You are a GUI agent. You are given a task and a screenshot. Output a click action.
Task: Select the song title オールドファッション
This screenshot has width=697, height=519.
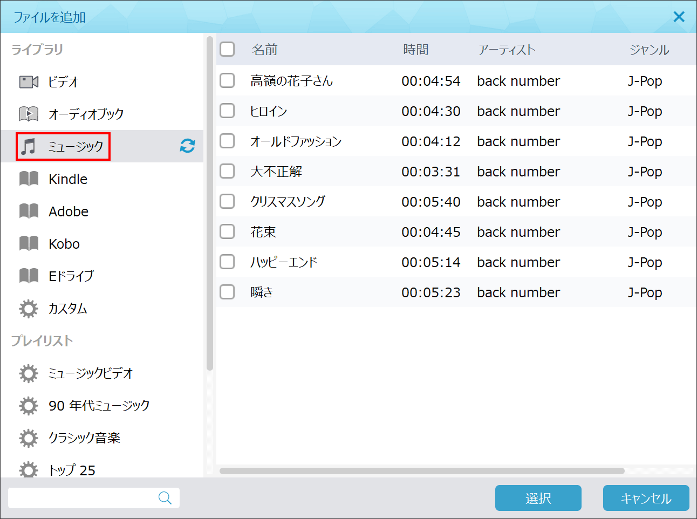pos(296,141)
